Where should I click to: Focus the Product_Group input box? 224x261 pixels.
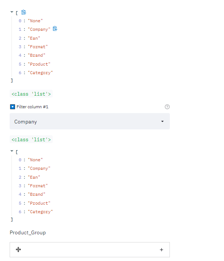pyautogui.click(x=89, y=250)
